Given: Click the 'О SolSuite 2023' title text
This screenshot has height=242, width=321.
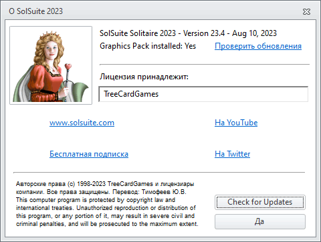Looking at the screenshot, I should 36,11.
